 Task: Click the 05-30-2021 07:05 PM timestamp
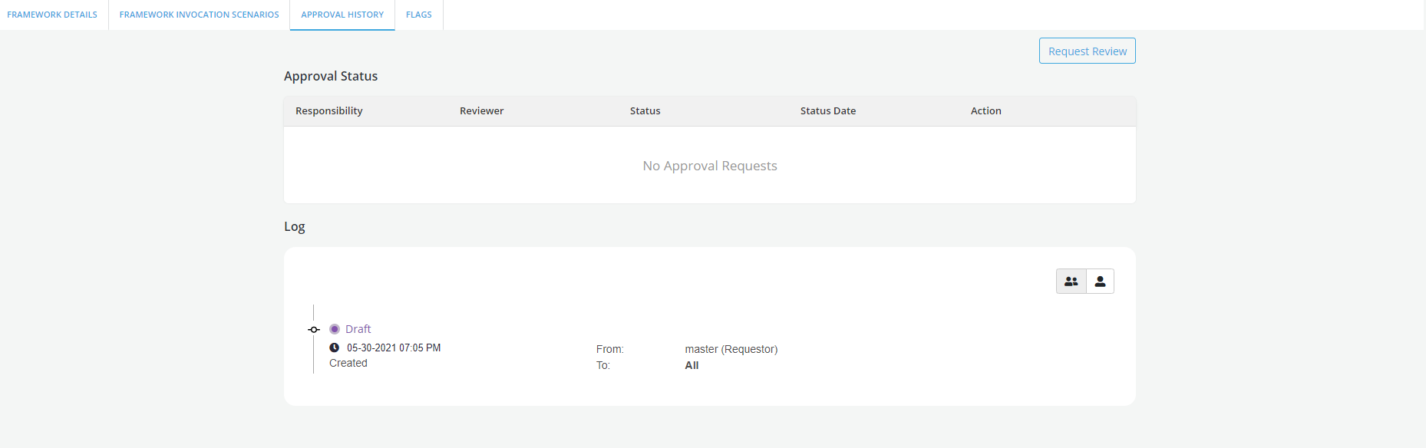pos(394,348)
